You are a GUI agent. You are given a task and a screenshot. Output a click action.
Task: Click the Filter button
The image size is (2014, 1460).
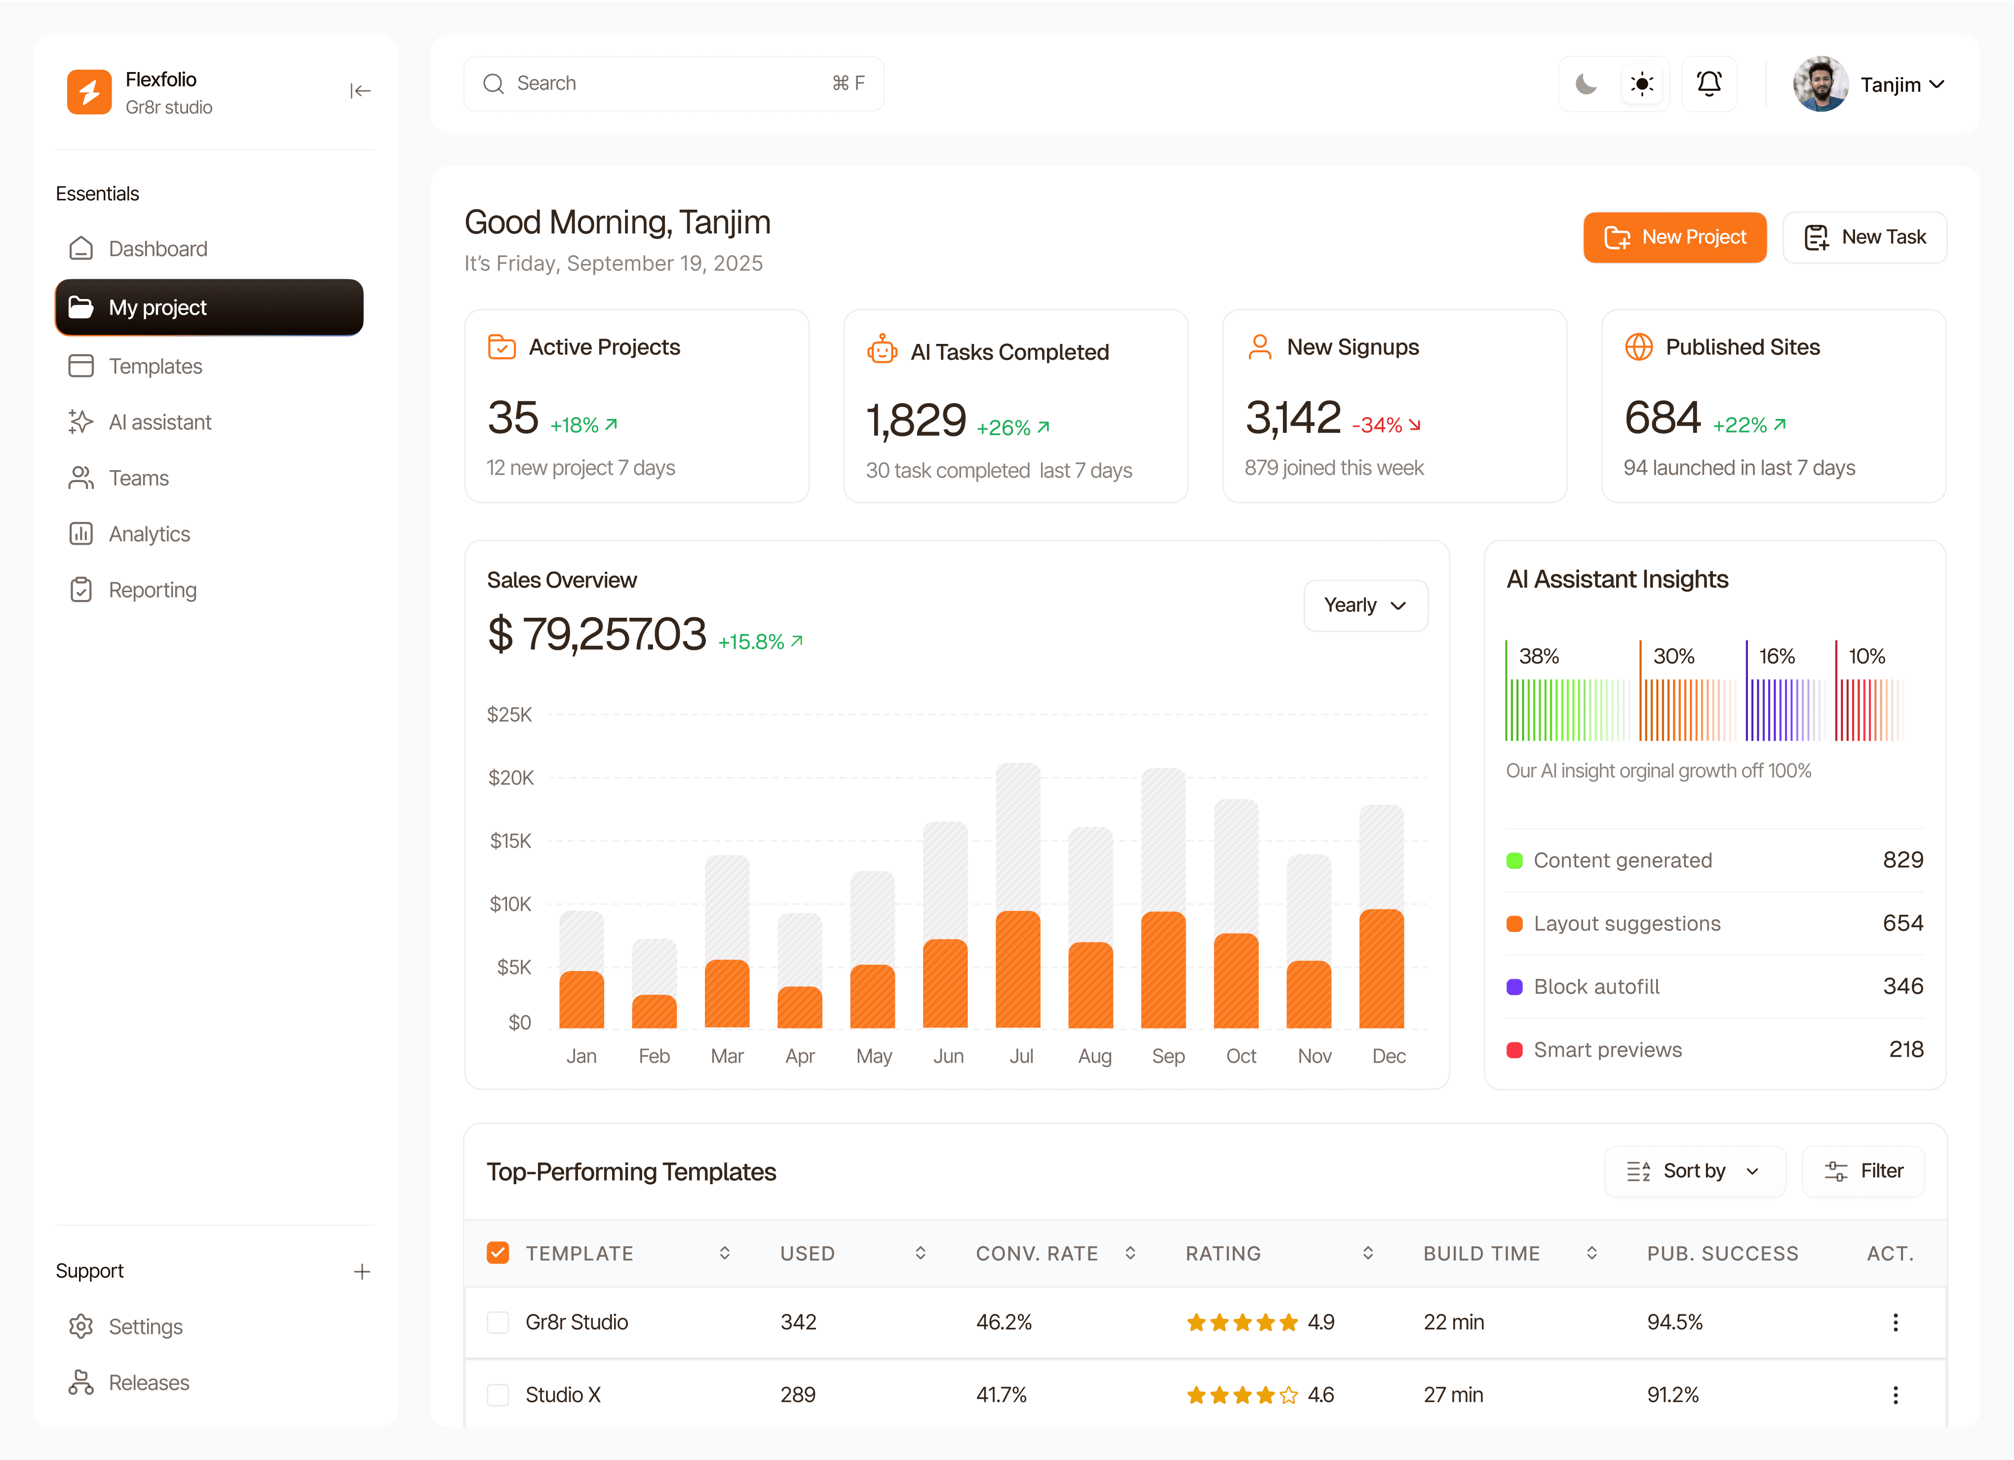[x=1863, y=1171]
